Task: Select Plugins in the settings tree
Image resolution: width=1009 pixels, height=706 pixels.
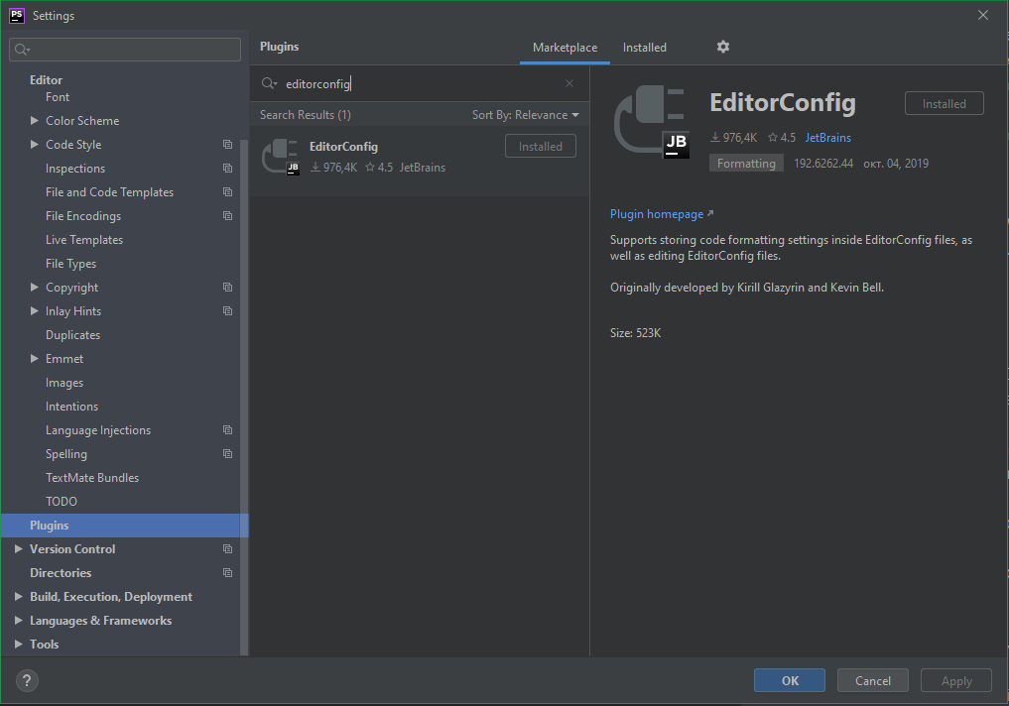Action: (x=124, y=526)
